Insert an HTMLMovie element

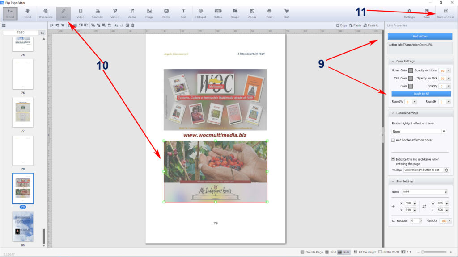[x=45, y=13]
